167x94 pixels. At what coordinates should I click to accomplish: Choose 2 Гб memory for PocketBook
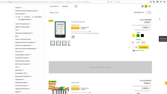click(x=133, y=42)
